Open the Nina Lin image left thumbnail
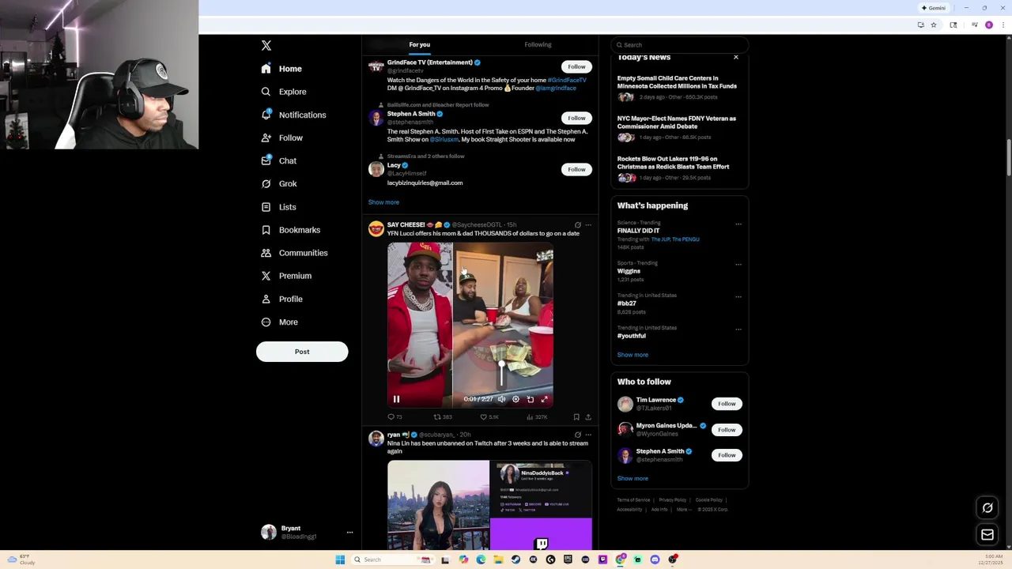Screen dimensions: 1012x569 pyautogui.click(x=438, y=506)
